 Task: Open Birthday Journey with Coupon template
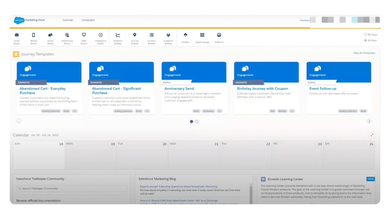tap(262, 88)
